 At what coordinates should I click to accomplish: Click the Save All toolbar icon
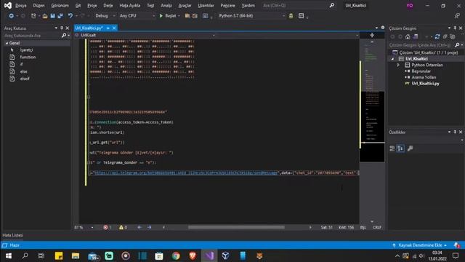[60, 16]
